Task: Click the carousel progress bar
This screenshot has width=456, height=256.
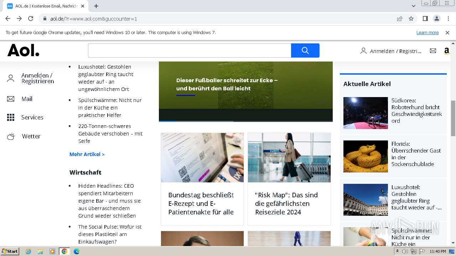Action: pyautogui.click(x=246, y=121)
